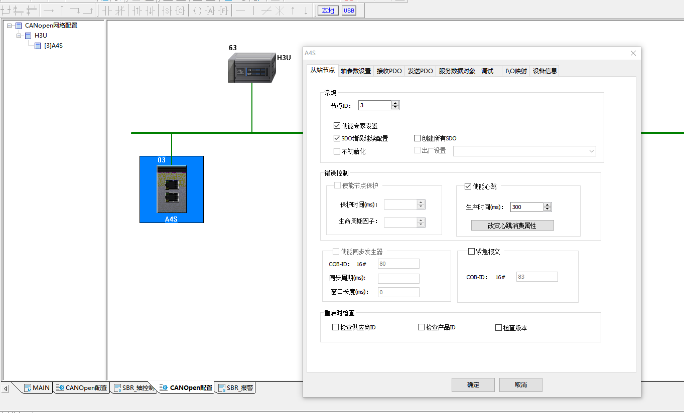
Task: Click the [A] application instruction icon
Action: tap(210, 11)
